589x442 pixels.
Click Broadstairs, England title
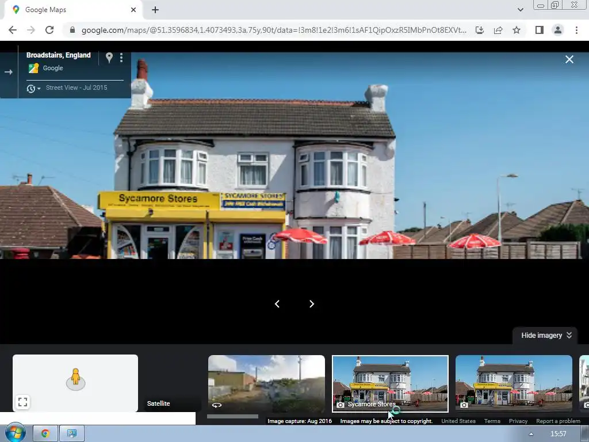tap(58, 55)
